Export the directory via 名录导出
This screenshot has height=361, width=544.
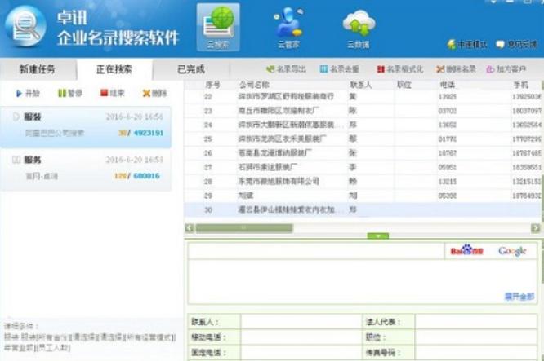[x=286, y=69]
